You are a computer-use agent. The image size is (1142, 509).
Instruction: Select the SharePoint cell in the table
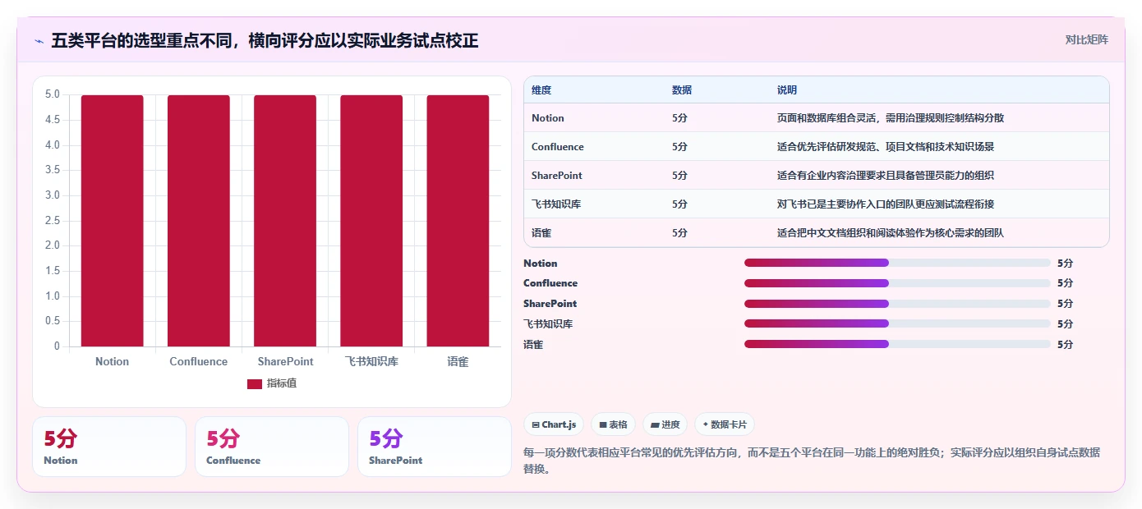tap(557, 176)
